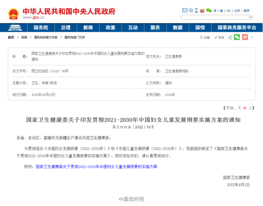The height and width of the screenshot is (206, 263).
Task: Switch language to EN
Action: click(229, 11)
